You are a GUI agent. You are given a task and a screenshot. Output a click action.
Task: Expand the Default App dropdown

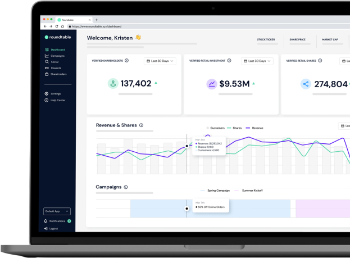tap(57, 211)
